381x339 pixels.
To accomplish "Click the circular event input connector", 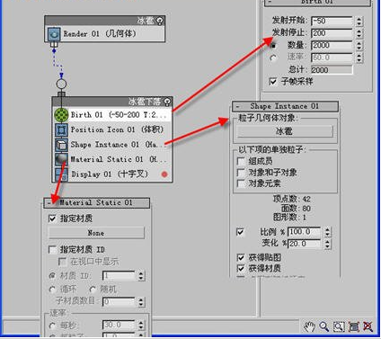I will tap(61, 85).
